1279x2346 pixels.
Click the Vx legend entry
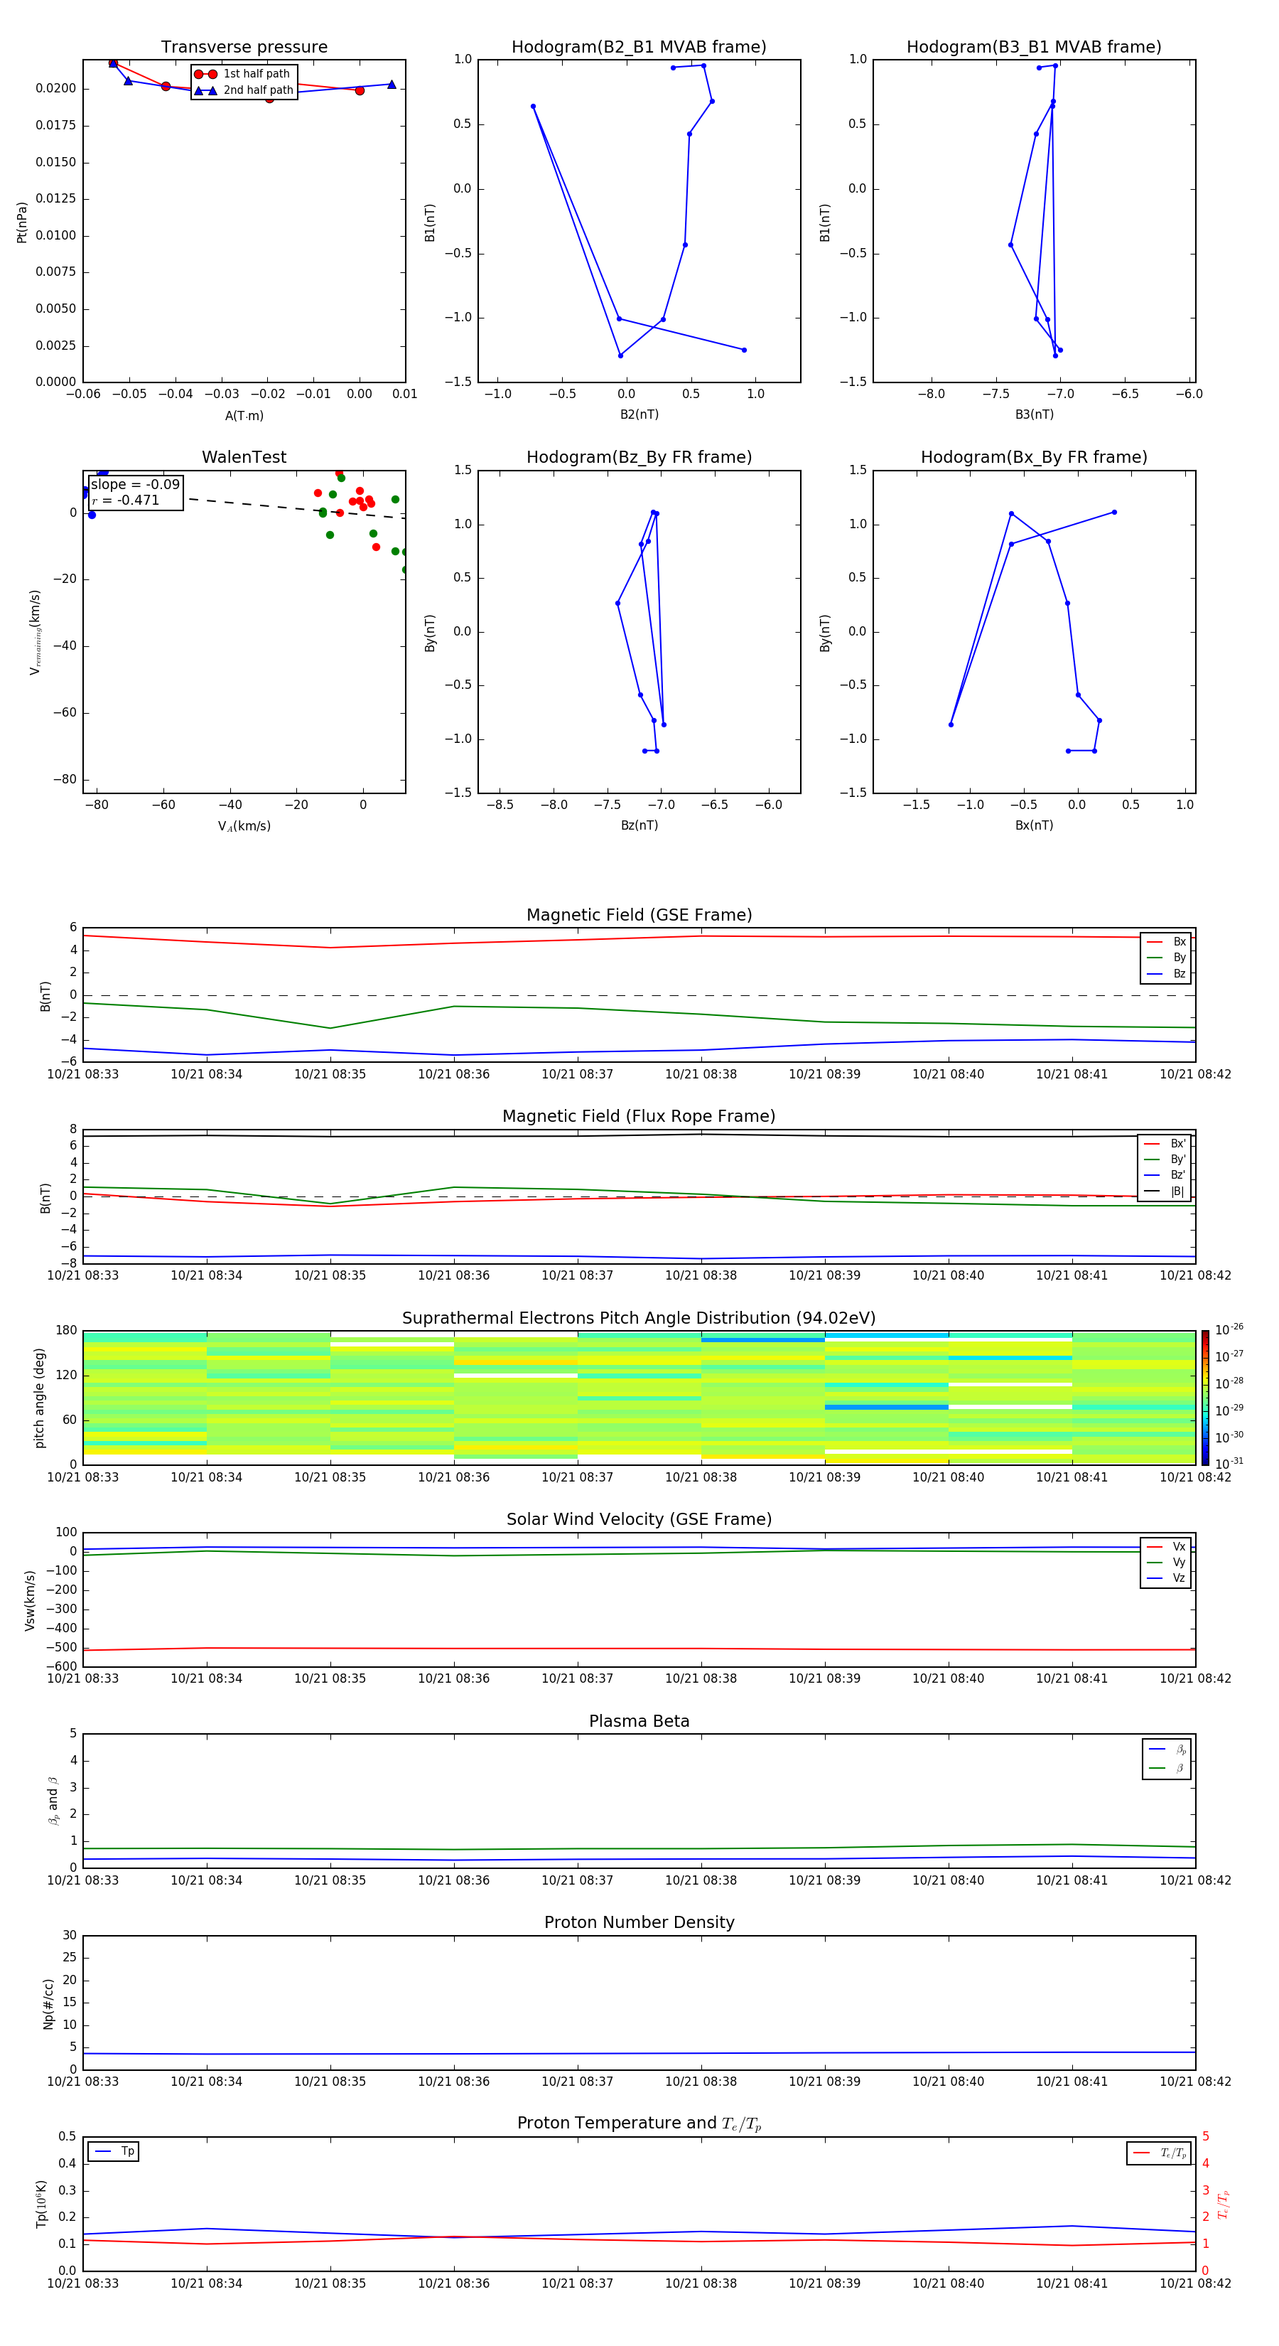pos(1166,1546)
